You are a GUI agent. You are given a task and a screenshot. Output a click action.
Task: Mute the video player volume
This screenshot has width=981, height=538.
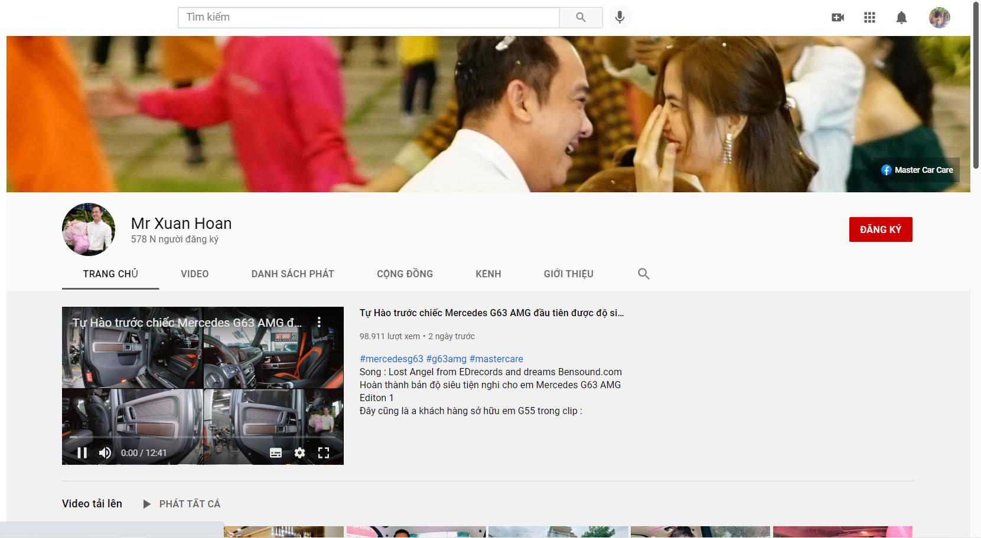tap(105, 452)
